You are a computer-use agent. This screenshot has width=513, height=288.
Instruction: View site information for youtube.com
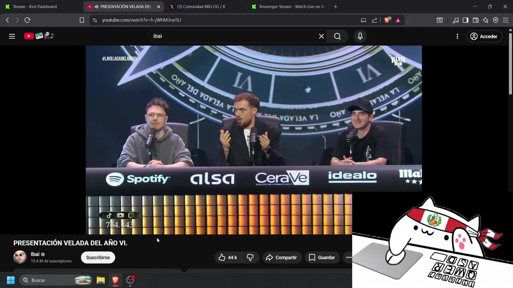95,20
